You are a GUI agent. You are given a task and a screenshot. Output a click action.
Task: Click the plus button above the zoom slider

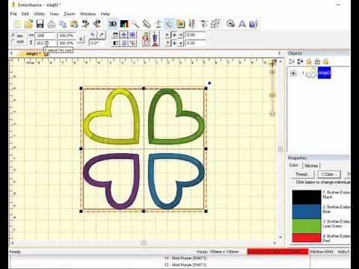[x=272, y=72]
